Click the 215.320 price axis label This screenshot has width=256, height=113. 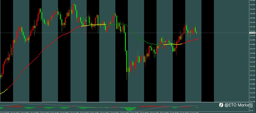coord(252,27)
